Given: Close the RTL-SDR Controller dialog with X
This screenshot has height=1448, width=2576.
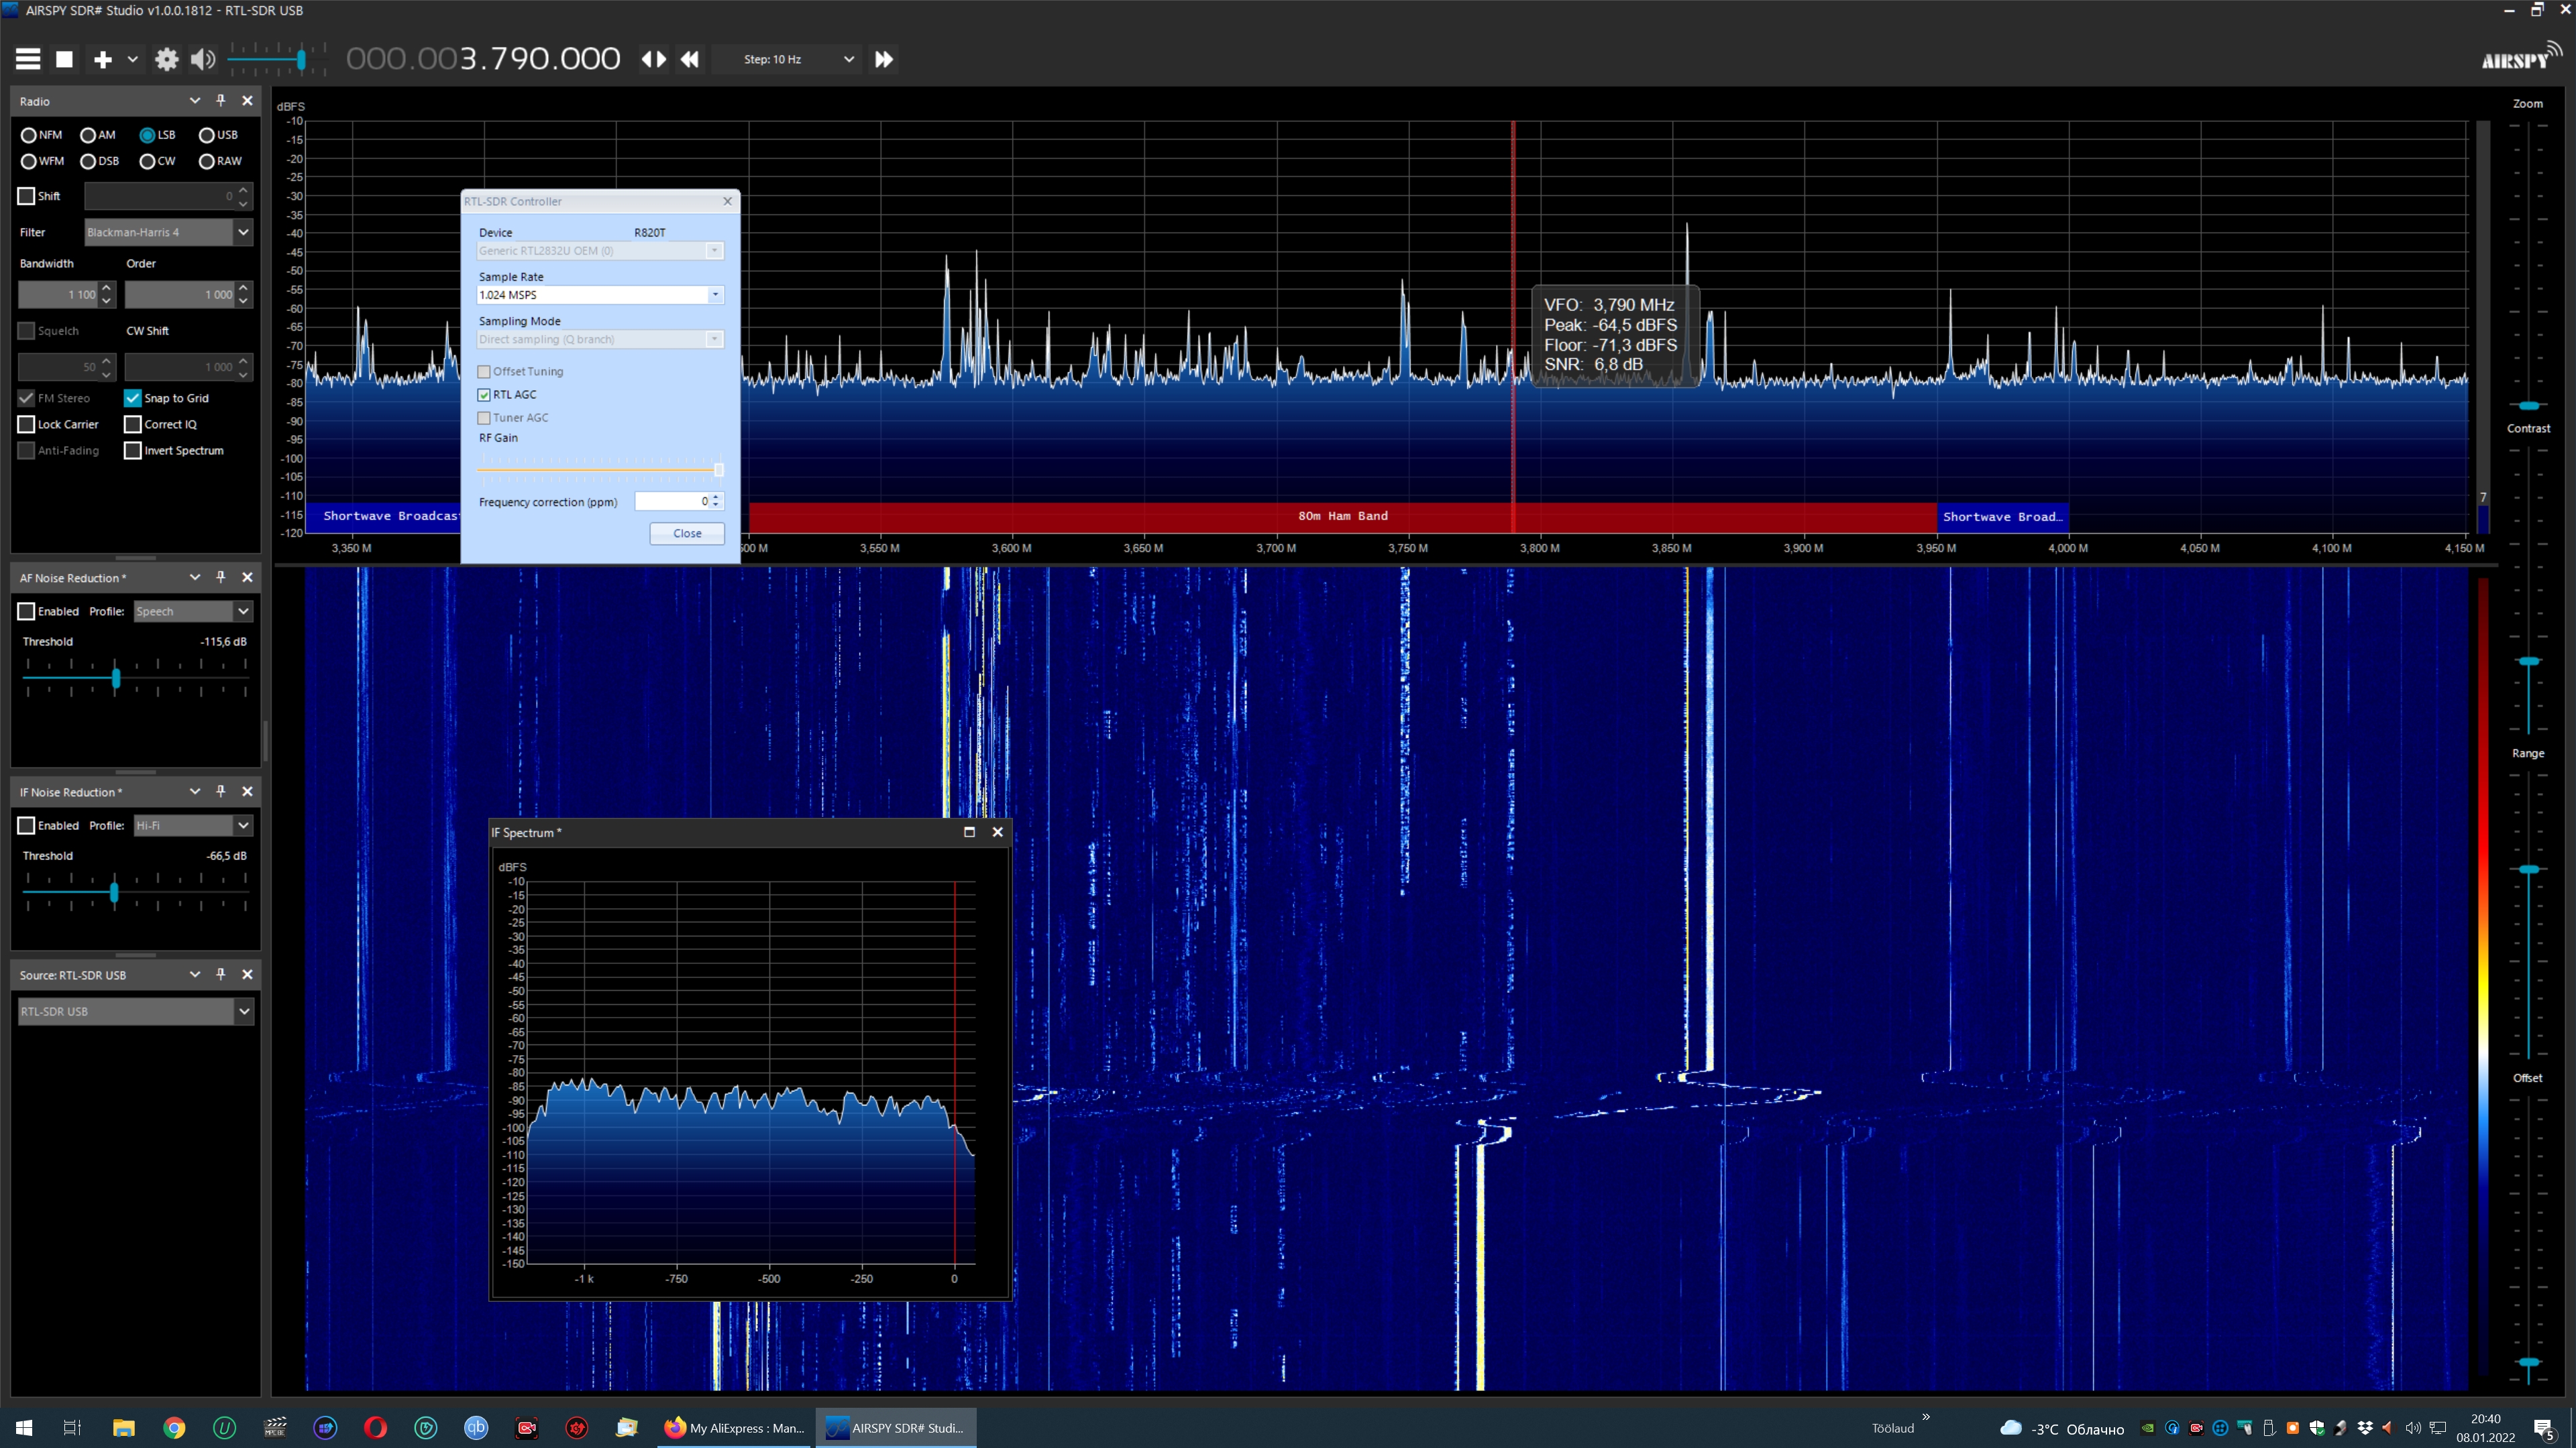Looking at the screenshot, I should point(728,201).
